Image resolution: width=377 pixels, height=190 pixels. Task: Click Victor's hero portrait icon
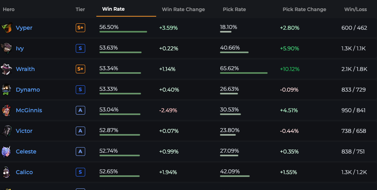(x=6, y=131)
